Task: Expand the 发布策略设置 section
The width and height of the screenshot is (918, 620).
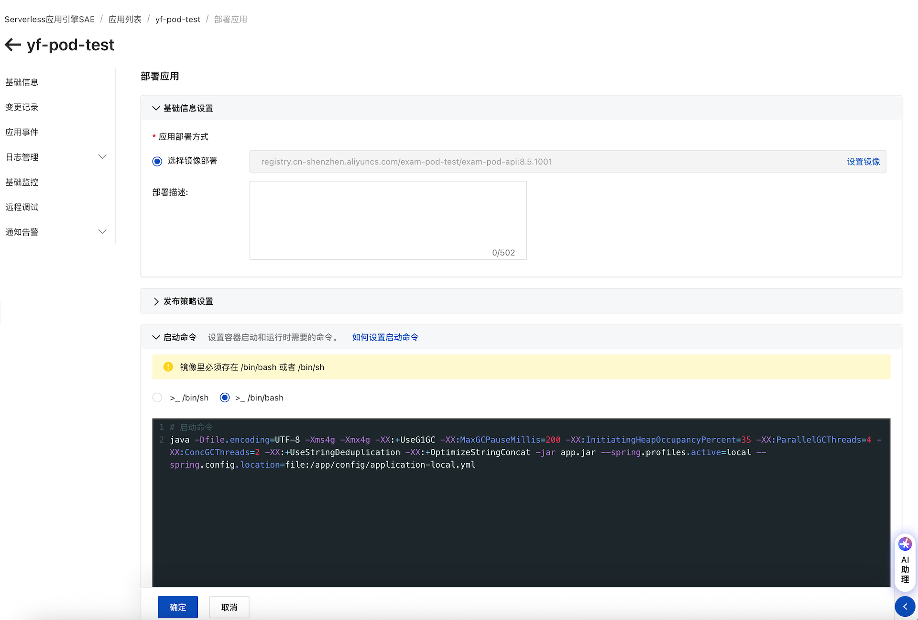Action: pos(155,301)
